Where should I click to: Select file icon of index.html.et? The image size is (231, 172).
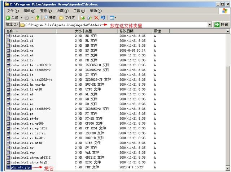tap(8, 55)
